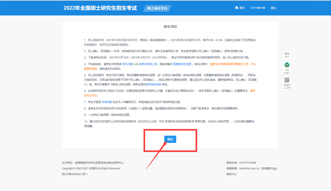Click the 网上报名平台 badge
Image resolution: width=331 pixels, height=191 pixels.
coord(157,8)
